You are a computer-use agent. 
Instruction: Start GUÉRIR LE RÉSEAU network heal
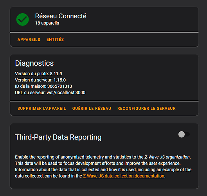[92, 109]
